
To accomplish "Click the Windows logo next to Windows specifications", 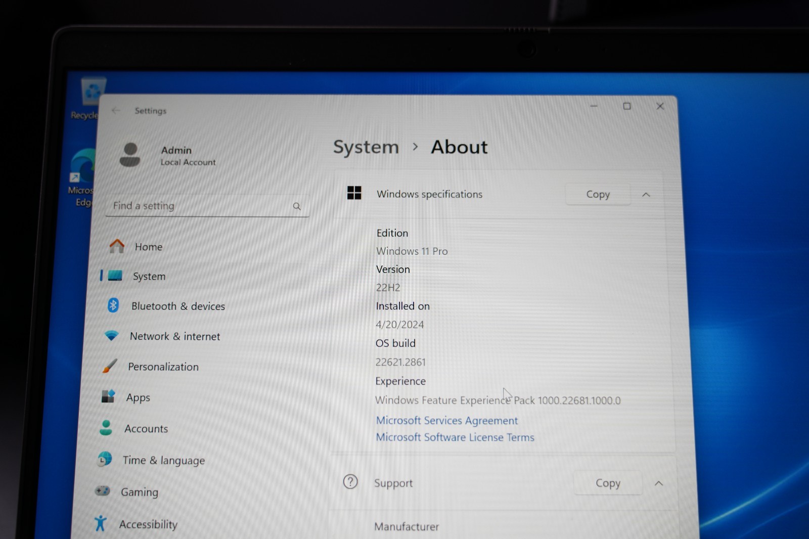I will (354, 193).
